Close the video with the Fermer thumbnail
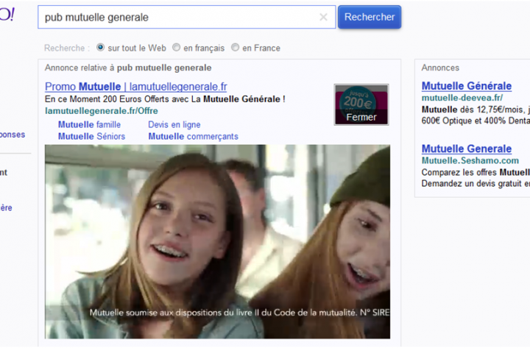The height and width of the screenshot is (348, 530). click(361, 104)
